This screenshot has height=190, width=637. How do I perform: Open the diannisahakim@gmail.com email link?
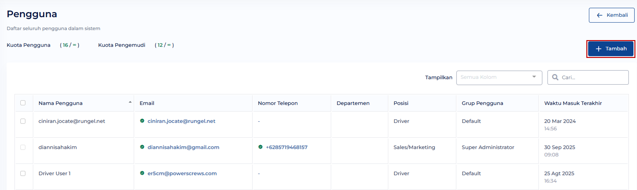(183, 147)
